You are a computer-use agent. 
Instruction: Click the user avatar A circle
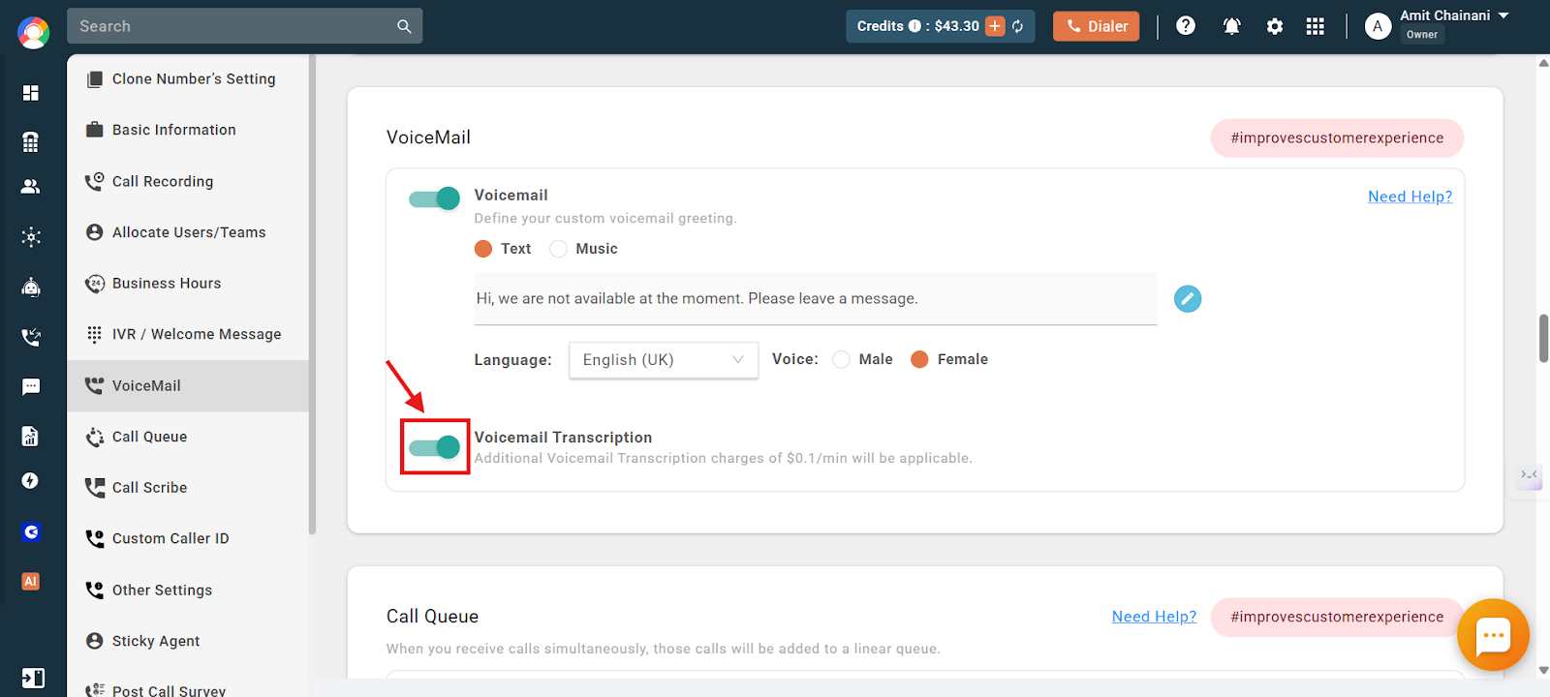(1378, 26)
